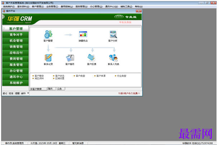Select 机会管理 in the left sidebar
Screen dimensions: 219x145
pyautogui.click(x=15, y=41)
